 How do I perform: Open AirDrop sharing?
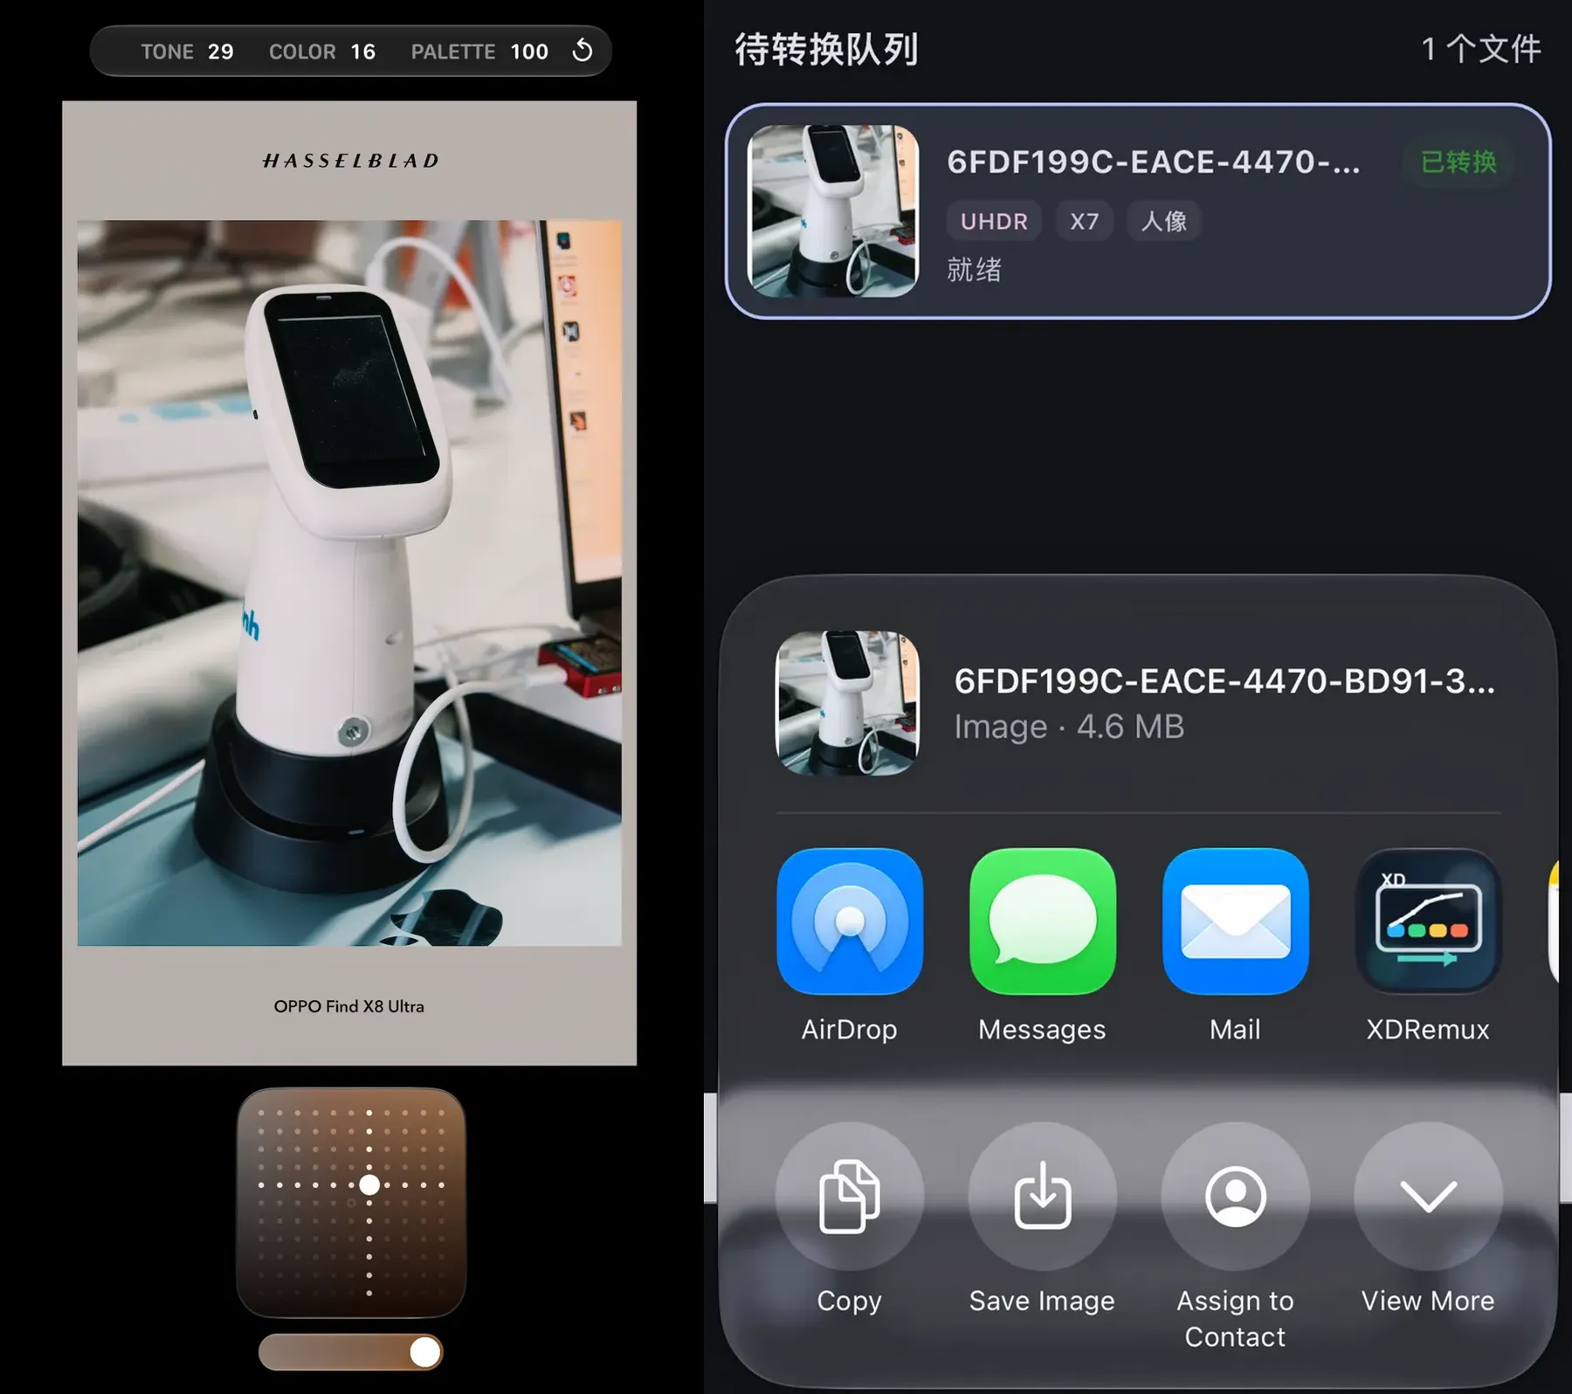pyautogui.click(x=849, y=921)
